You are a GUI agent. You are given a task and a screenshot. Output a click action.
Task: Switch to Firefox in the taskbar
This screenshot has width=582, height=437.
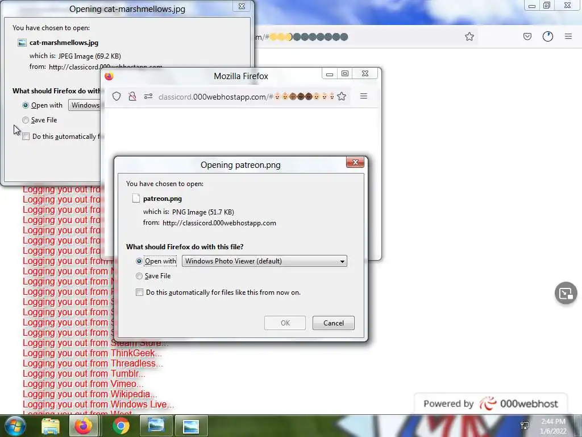tap(84, 426)
